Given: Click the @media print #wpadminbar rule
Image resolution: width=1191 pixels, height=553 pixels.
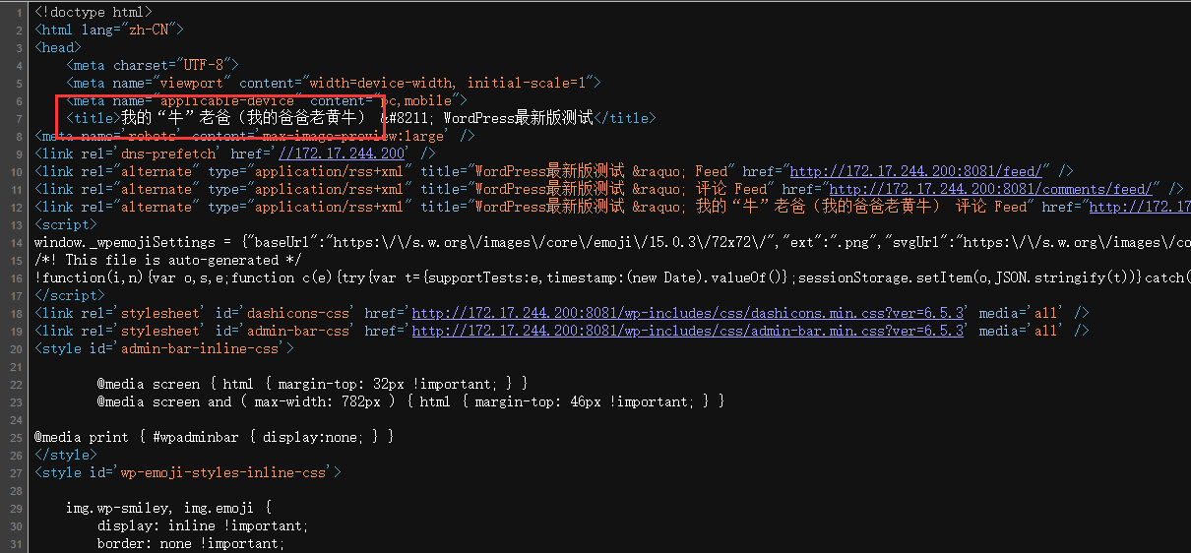Looking at the screenshot, I should [x=214, y=437].
